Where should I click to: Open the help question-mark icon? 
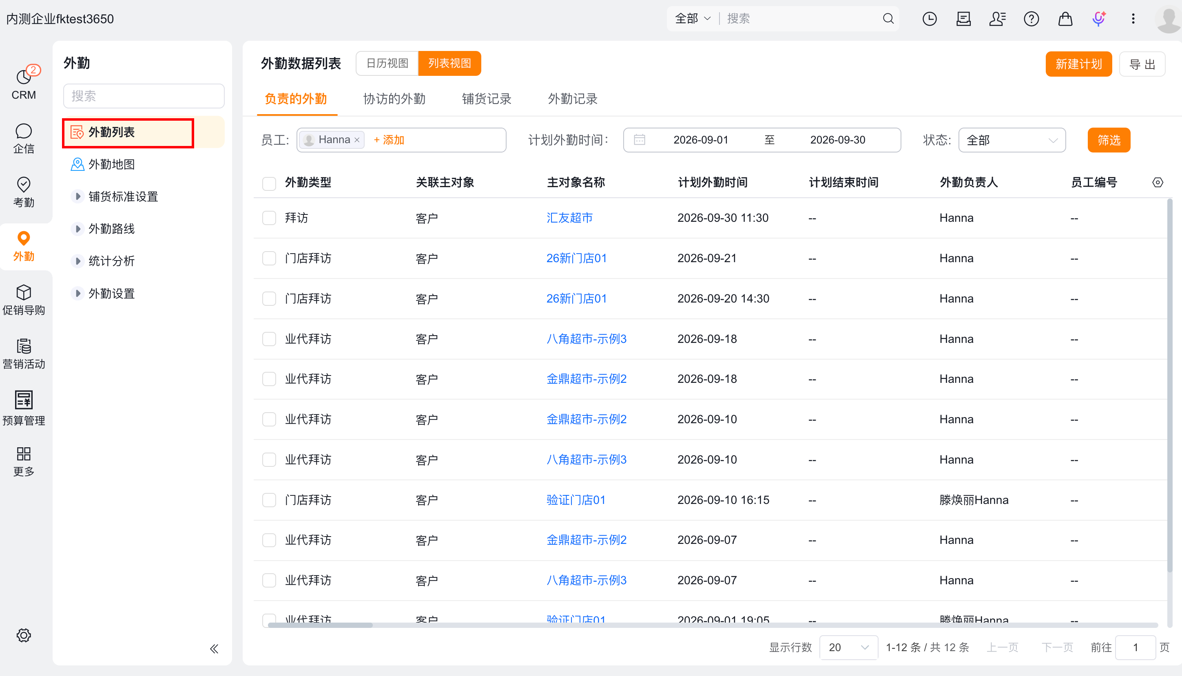(x=1031, y=19)
